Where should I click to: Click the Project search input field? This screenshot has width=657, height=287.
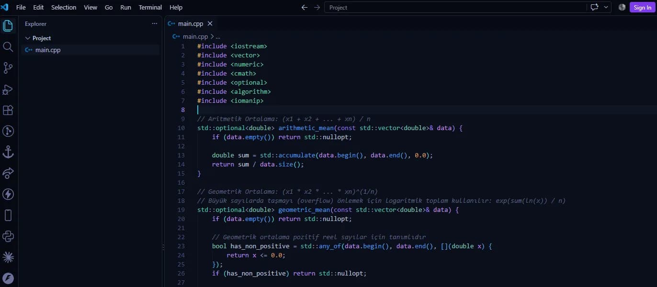click(455, 7)
